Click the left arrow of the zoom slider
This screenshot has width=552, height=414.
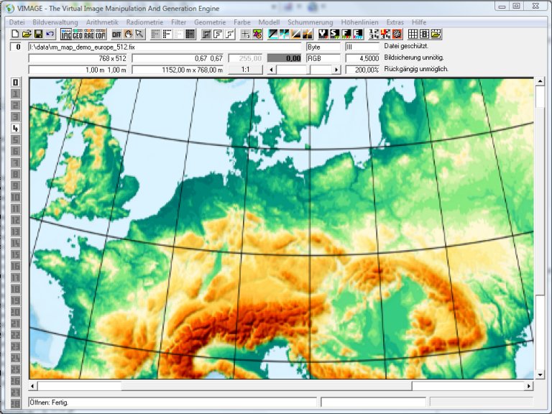click(x=271, y=70)
